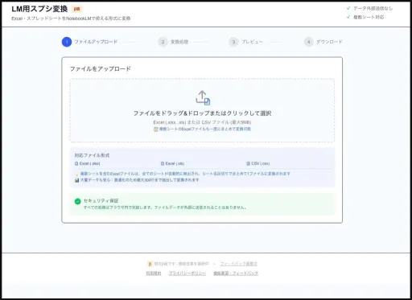Select step 3 プレビュー circle
This screenshot has width=412, height=300.
[x=233, y=42]
